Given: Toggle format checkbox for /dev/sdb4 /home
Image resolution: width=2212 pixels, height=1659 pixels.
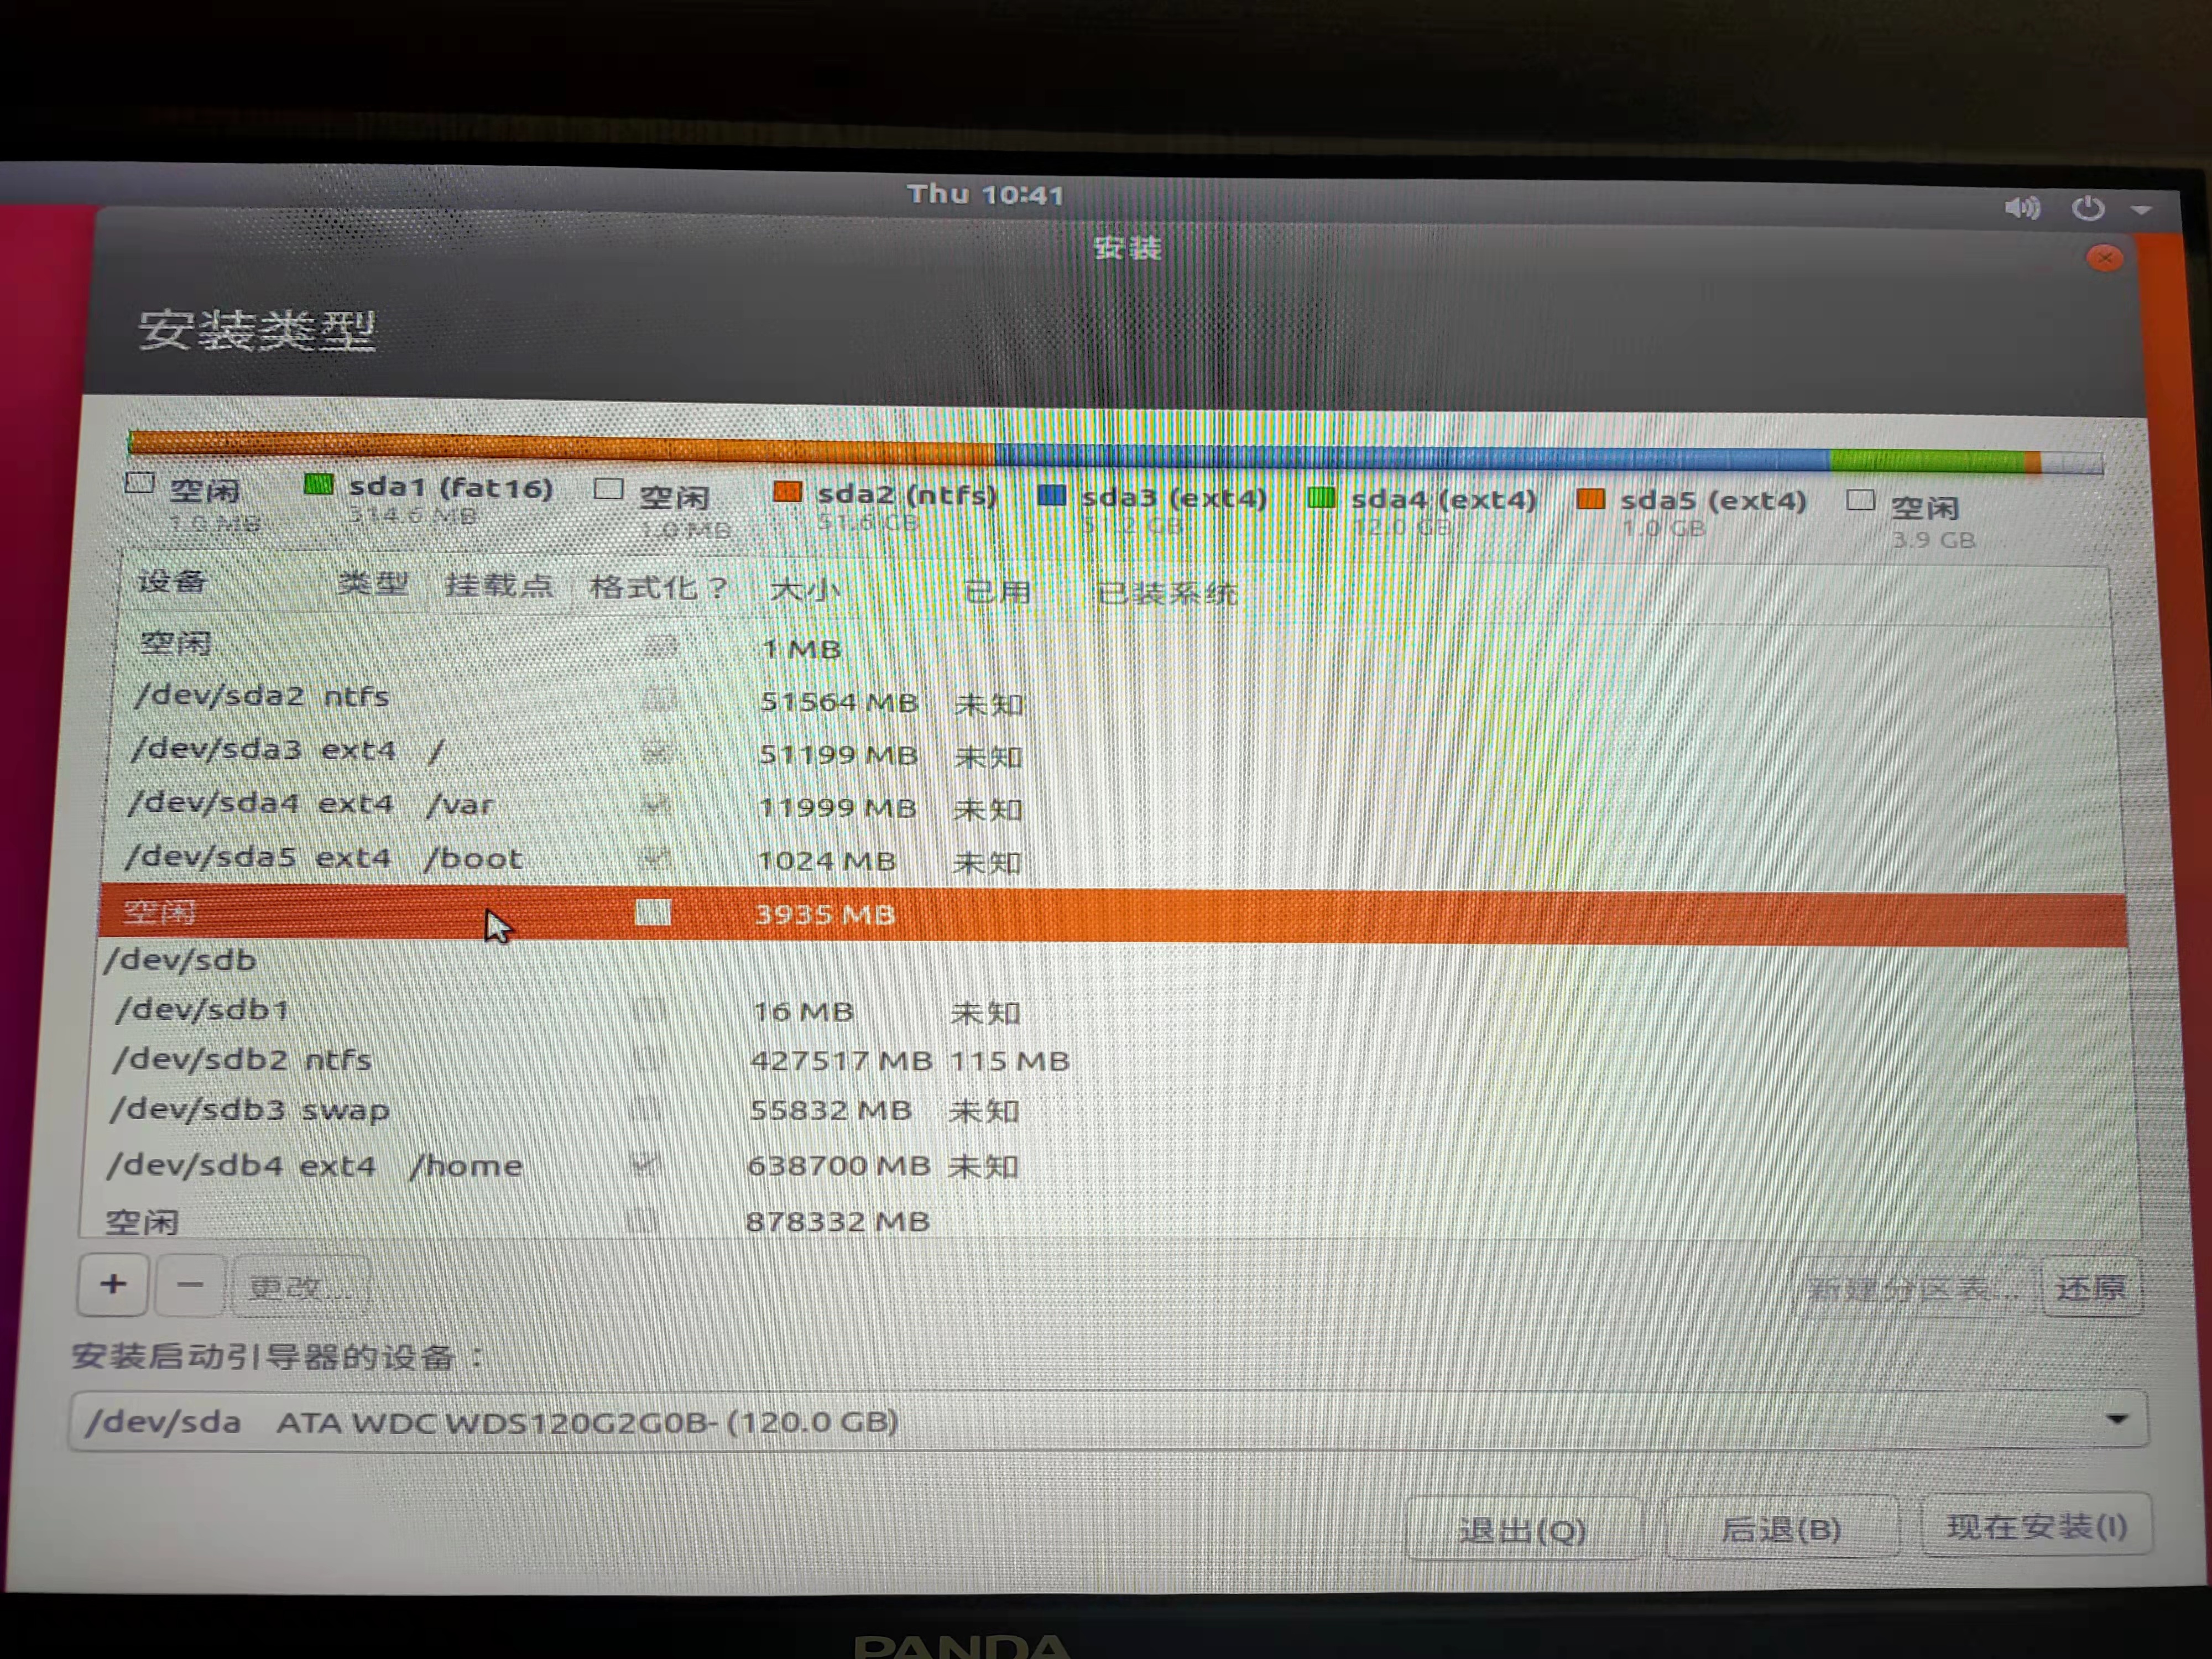Looking at the screenshot, I should (x=644, y=1164).
